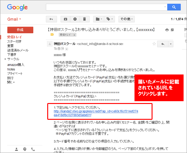Click the sender avatar icon
The image size is (187, 153).
(x=50, y=44)
